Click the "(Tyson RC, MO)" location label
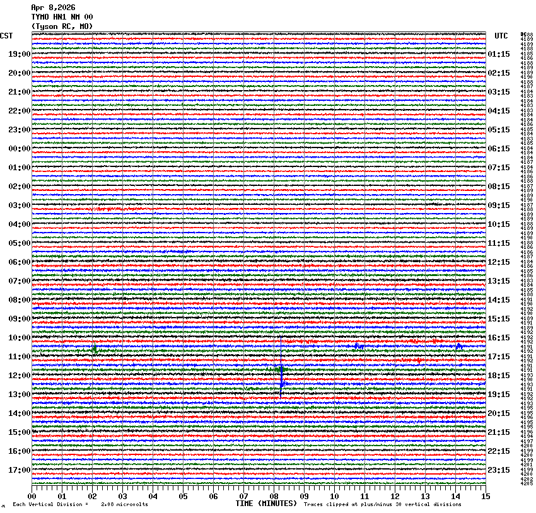 (x=62, y=26)
